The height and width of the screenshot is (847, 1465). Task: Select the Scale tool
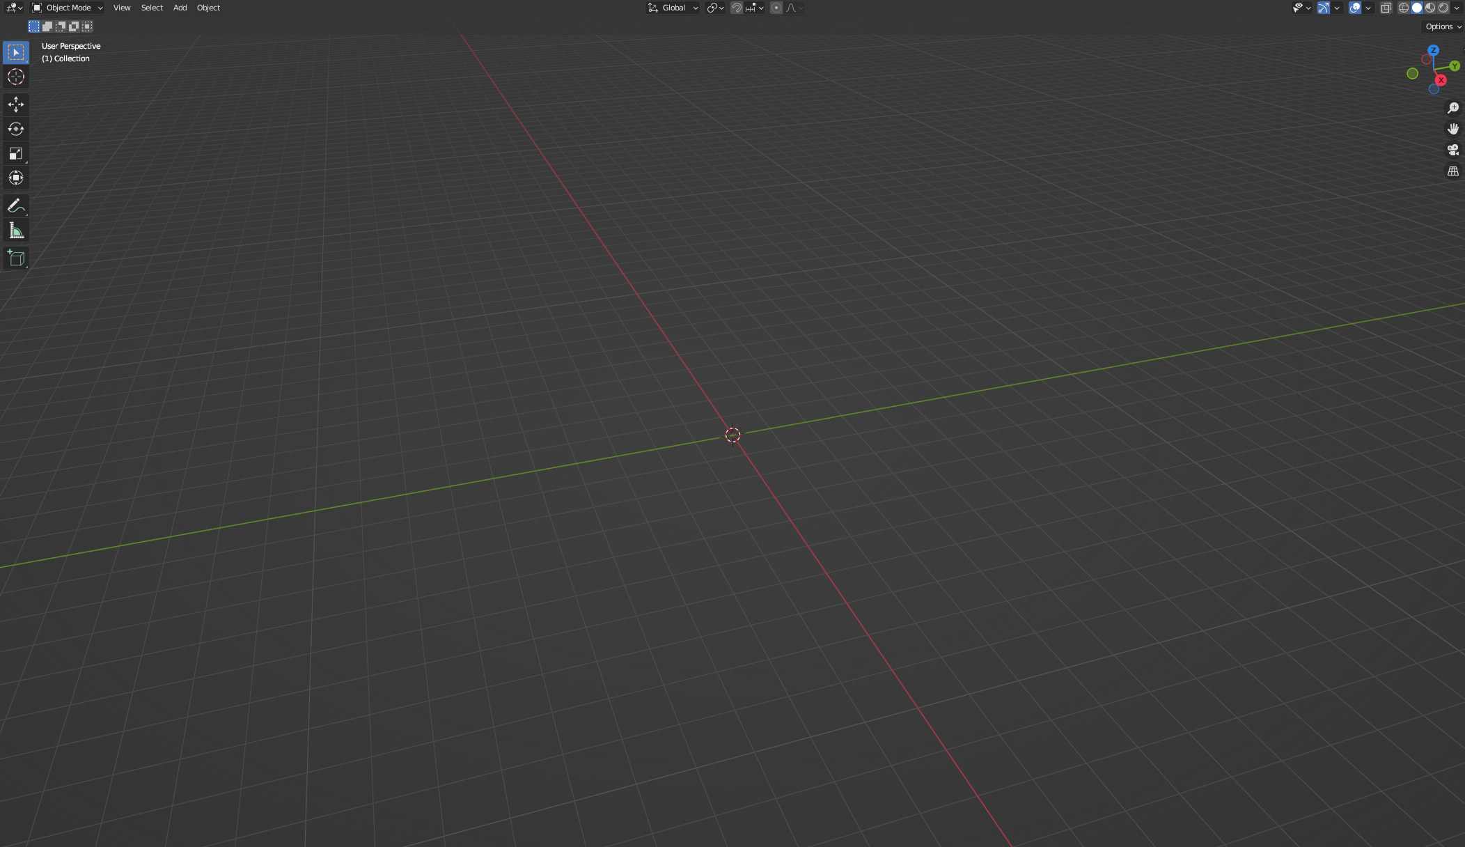pos(15,153)
